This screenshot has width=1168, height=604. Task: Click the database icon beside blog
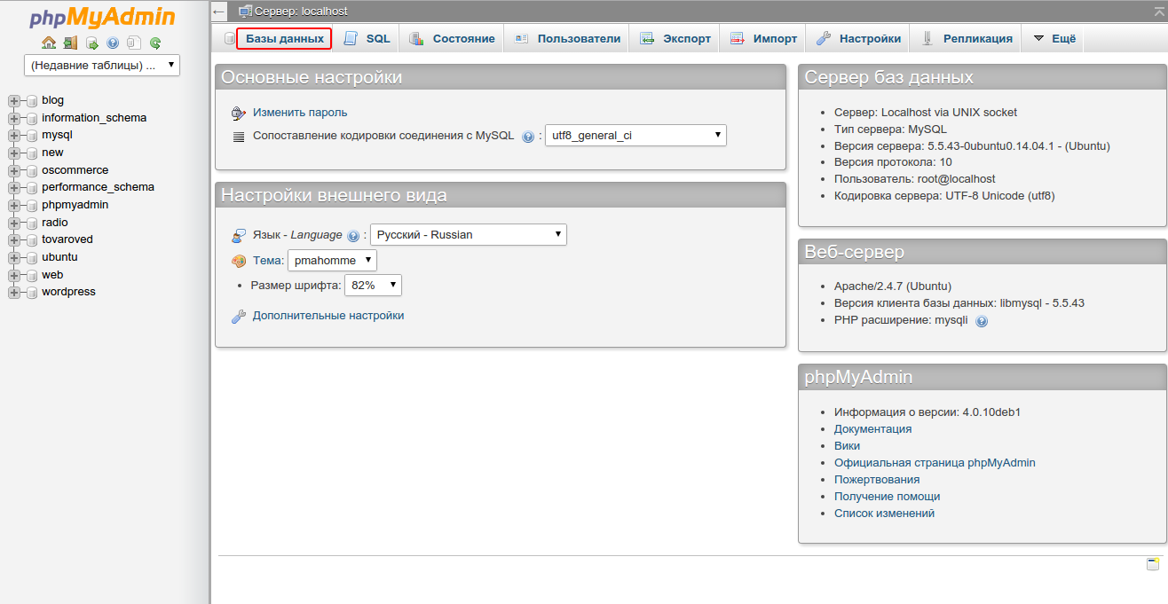tap(32, 100)
